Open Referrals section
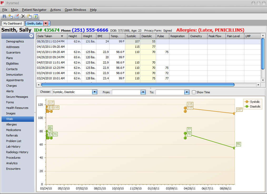 pos(12,135)
